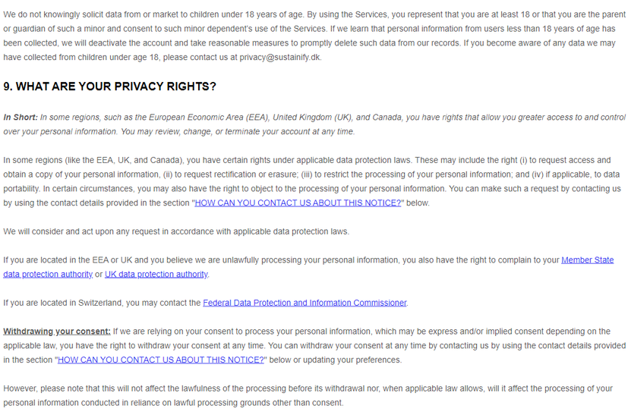Image resolution: width=628 pixels, height=418 pixels.
Task: Click the heading "9. WHAT ARE YOUR PRIVACY RIGHTS?"
Action: click(x=110, y=86)
